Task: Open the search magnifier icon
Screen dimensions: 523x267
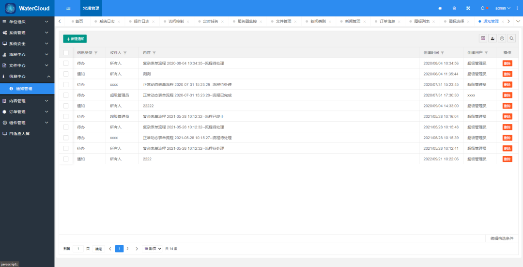Action: coord(512,38)
